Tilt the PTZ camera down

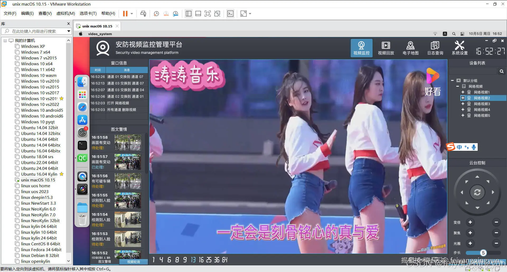[477, 208]
